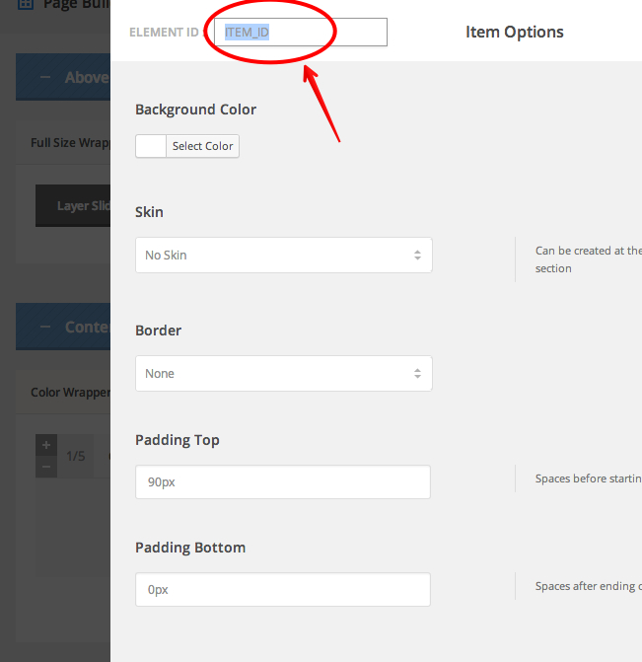
Task: Click the Color Wrapper label
Action: point(70,393)
